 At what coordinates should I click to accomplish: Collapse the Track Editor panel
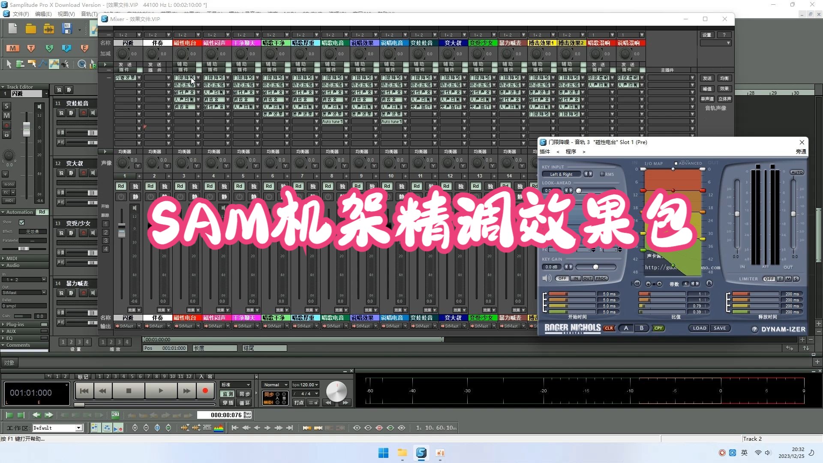3,87
